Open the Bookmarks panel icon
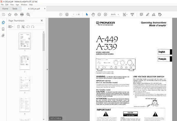Viewport: 177px width, 121px height. point(3,29)
